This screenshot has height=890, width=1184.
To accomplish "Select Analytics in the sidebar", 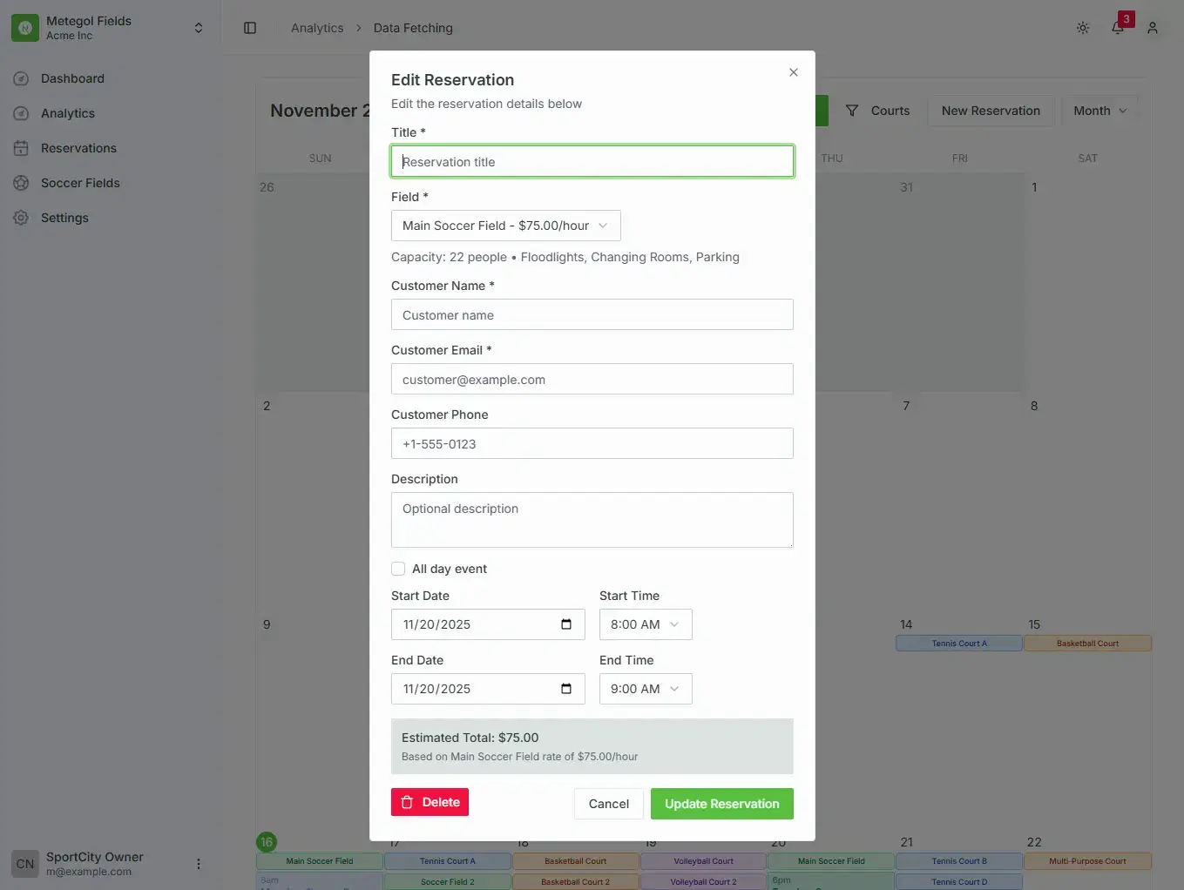I will coord(68,112).
